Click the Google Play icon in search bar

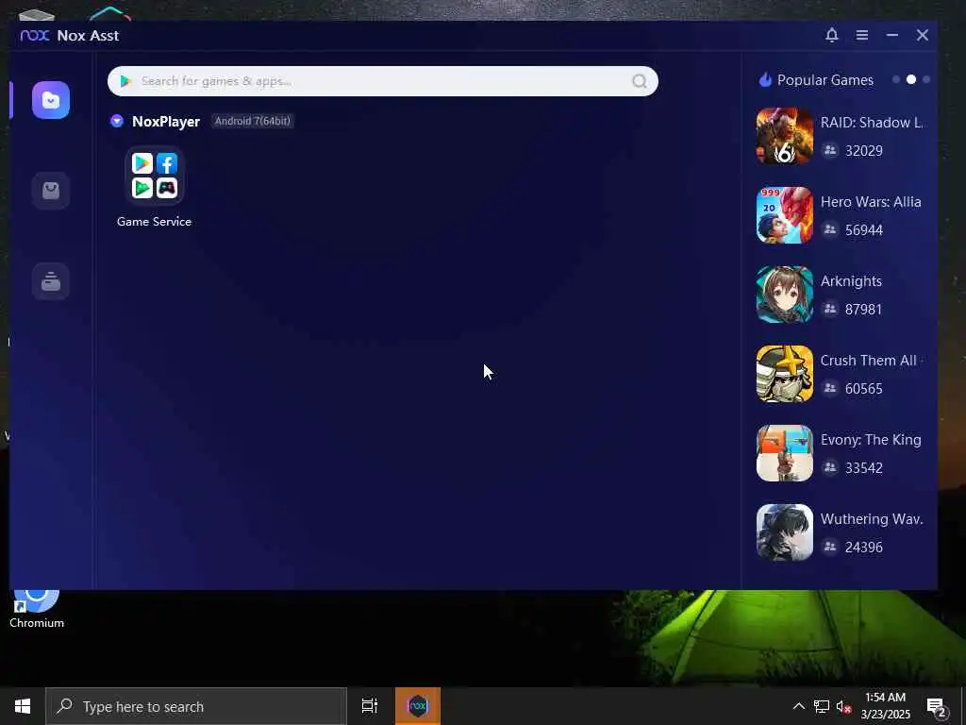point(125,81)
